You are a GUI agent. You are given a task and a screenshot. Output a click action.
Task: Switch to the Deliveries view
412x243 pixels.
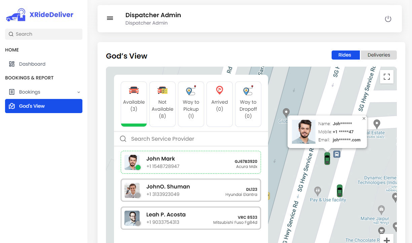(x=379, y=55)
